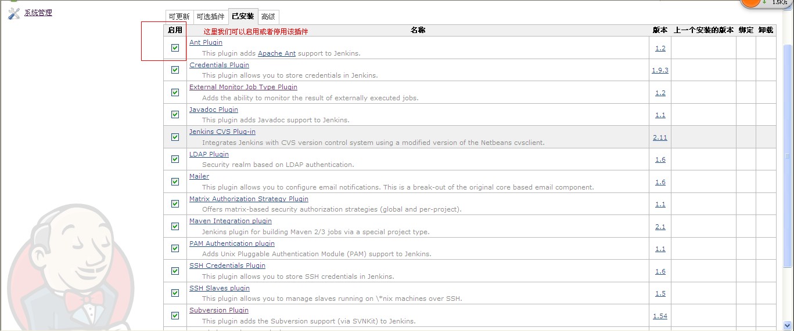Select the 已安装 tab
Image resolution: width=794 pixels, height=331 pixels.
coord(243,16)
